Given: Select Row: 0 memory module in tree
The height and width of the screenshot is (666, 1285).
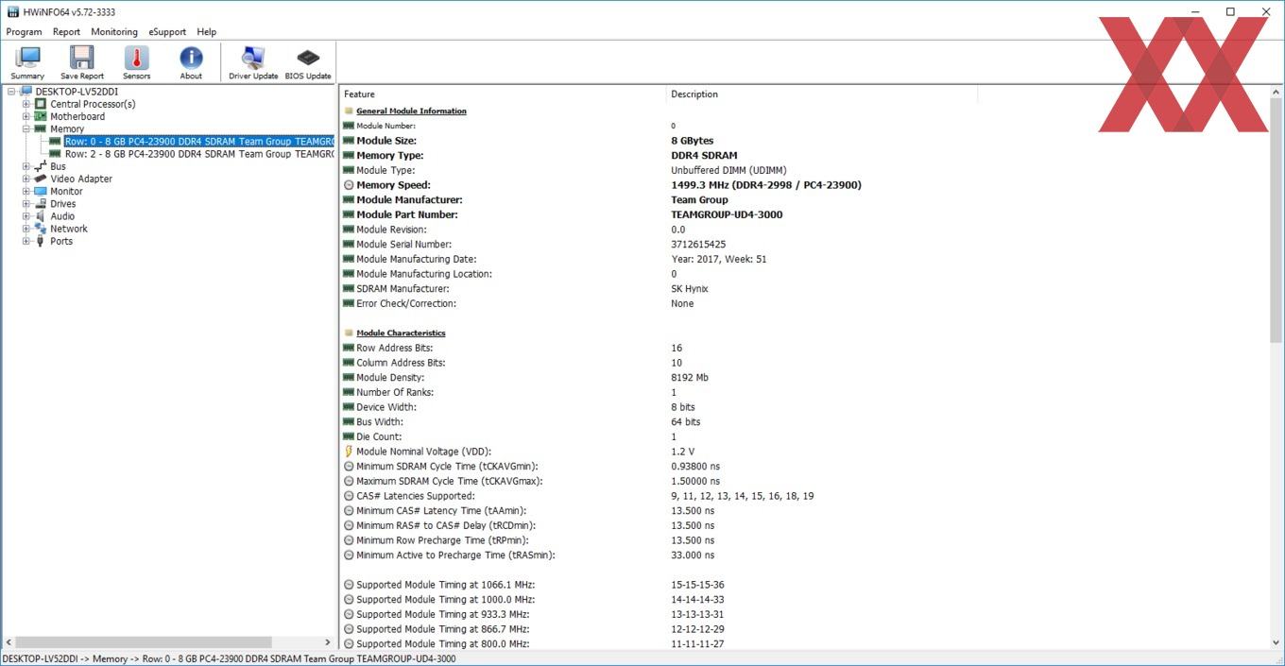Looking at the screenshot, I should pyautogui.click(x=198, y=142).
